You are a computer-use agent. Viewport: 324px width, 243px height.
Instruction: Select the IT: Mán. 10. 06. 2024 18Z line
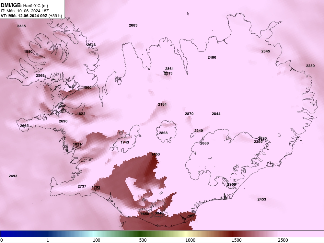[25, 11]
